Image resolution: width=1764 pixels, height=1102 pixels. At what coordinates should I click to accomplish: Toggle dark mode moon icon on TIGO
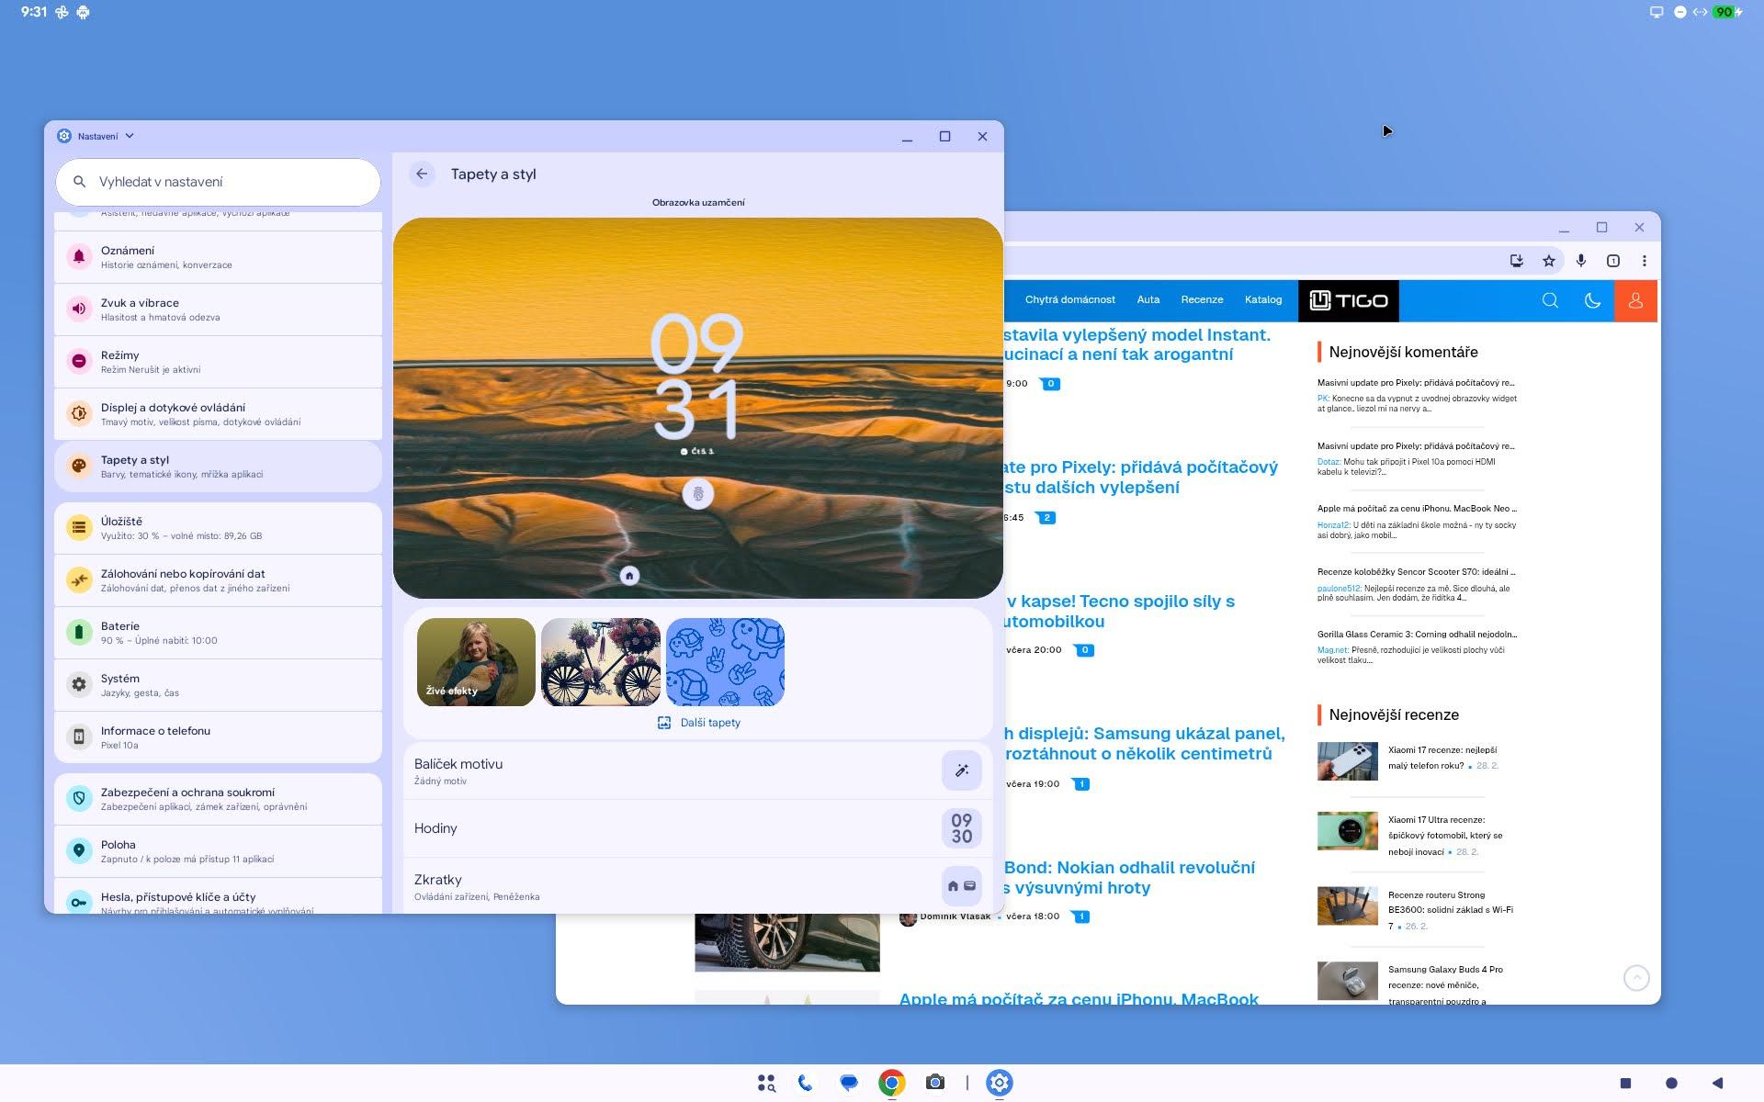click(1592, 300)
